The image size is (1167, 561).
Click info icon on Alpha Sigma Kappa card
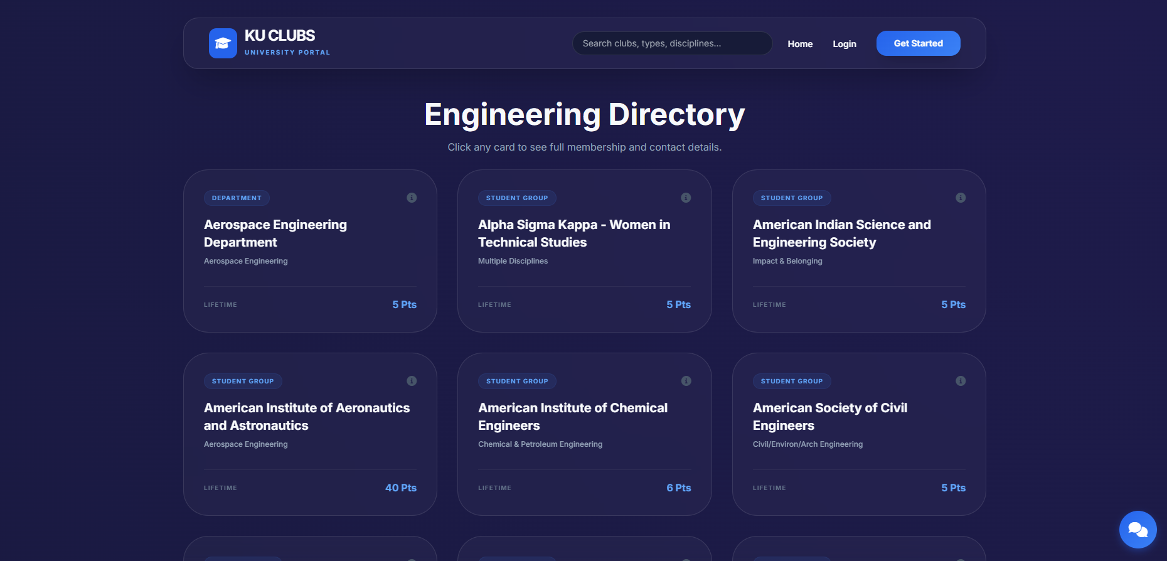pos(686,198)
